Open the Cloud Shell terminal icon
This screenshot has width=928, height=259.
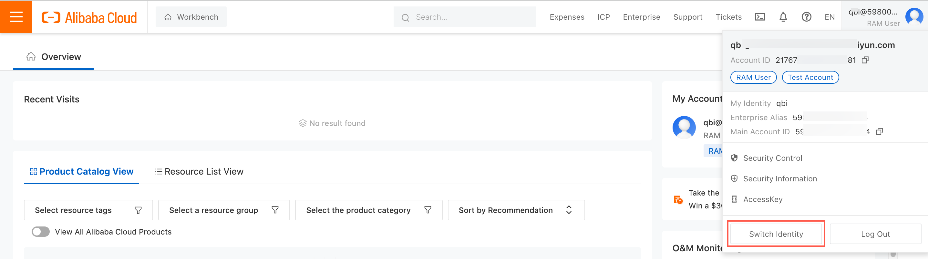760,17
